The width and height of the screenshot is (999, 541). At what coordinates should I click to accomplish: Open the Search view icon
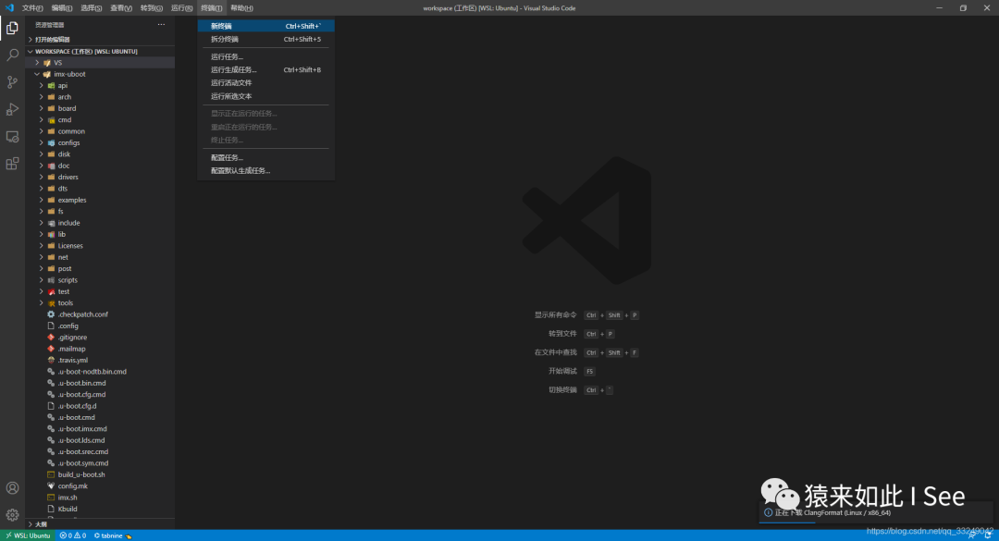coord(12,55)
